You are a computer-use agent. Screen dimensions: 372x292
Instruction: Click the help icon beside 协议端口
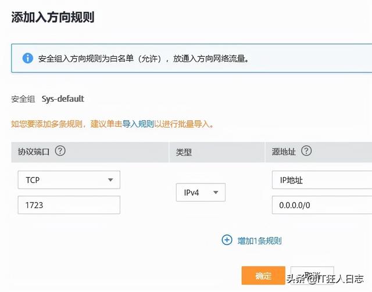tap(60, 151)
